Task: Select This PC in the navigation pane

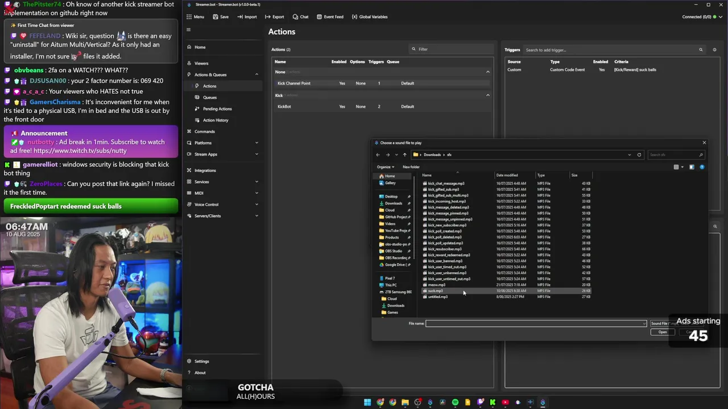Action: [391, 285]
